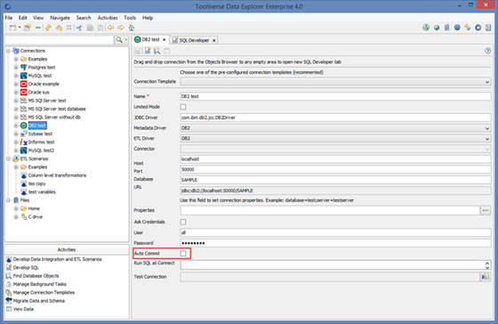The height and width of the screenshot is (324, 498).
Task: Expand the Home folder under Files
Action: (16, 208)
